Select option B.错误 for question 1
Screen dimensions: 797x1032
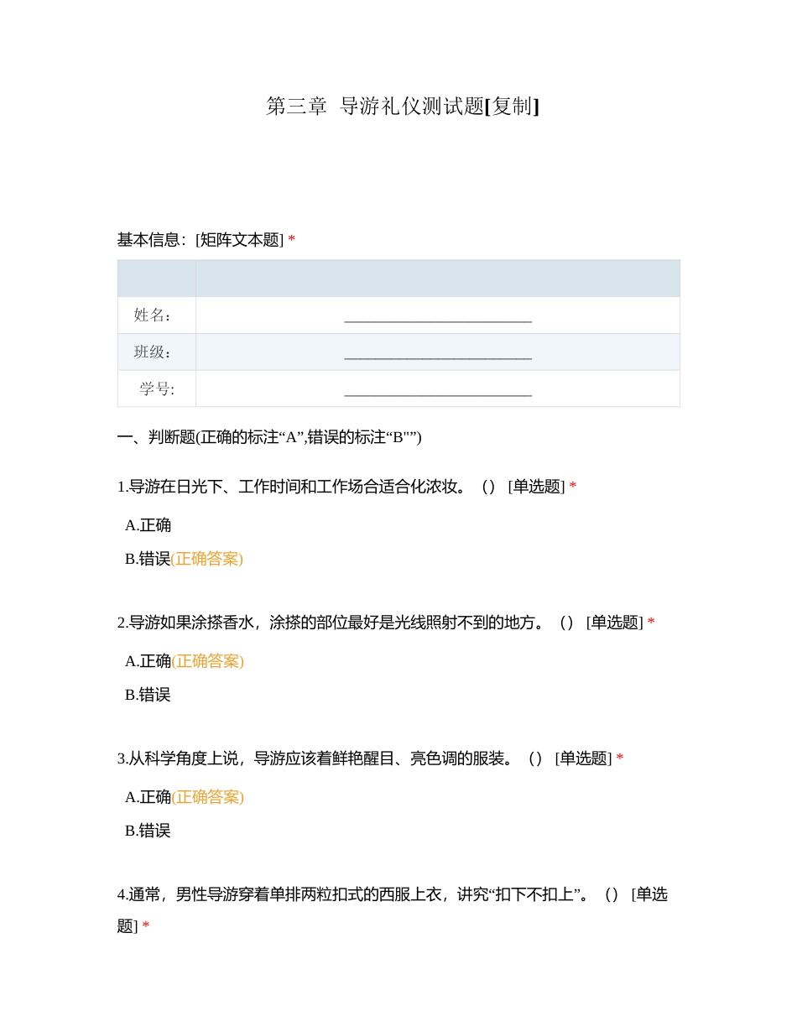149,558
